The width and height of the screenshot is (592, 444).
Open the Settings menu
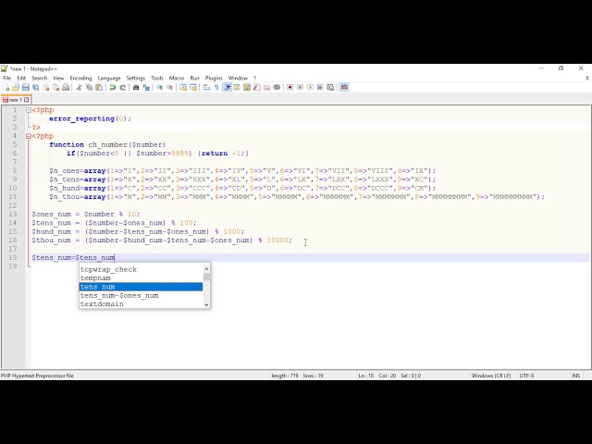(x=136, y=78)
